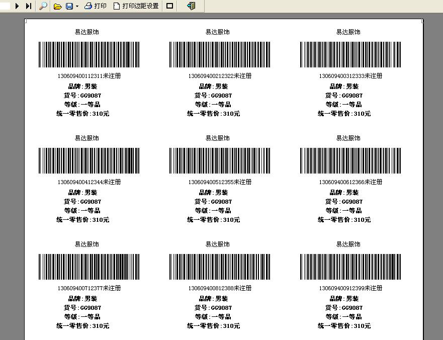The image size is (443, 340).
Task: Click barcode image above 130609400712377
Action: 89,267
